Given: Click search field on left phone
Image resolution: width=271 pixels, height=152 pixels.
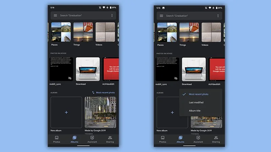Looking at the screenshot, I should pyautogui.click(x=83, y=16).
